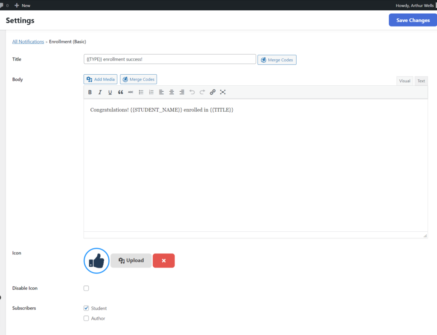
Task: Apply bold formatting in the Body editor
Action: [90, 92]
